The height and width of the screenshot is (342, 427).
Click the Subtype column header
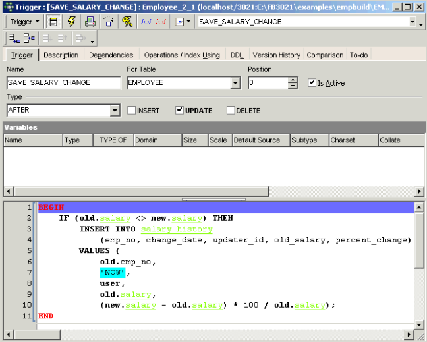(310, 140)
